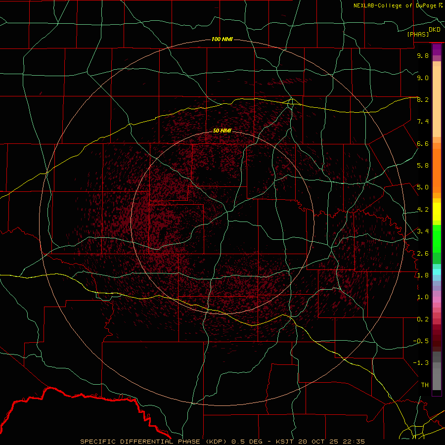Click the 0.2 value on the scale
445x445 pixels.
point(423,319)
